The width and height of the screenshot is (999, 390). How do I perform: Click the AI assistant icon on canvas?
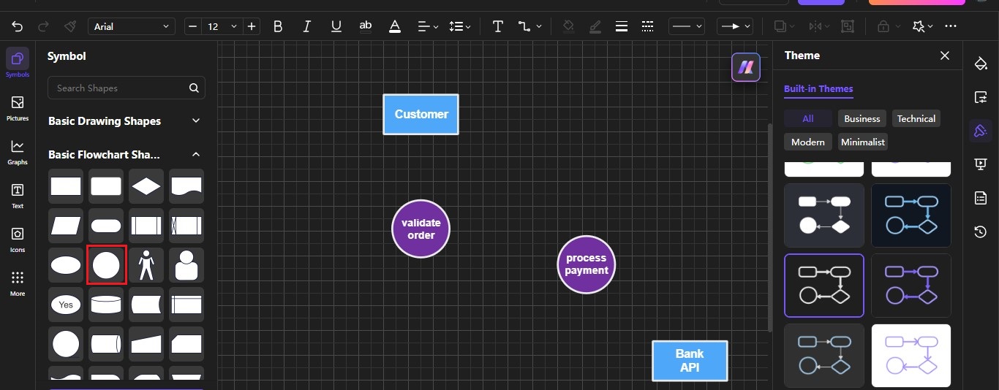coord(746,67)
